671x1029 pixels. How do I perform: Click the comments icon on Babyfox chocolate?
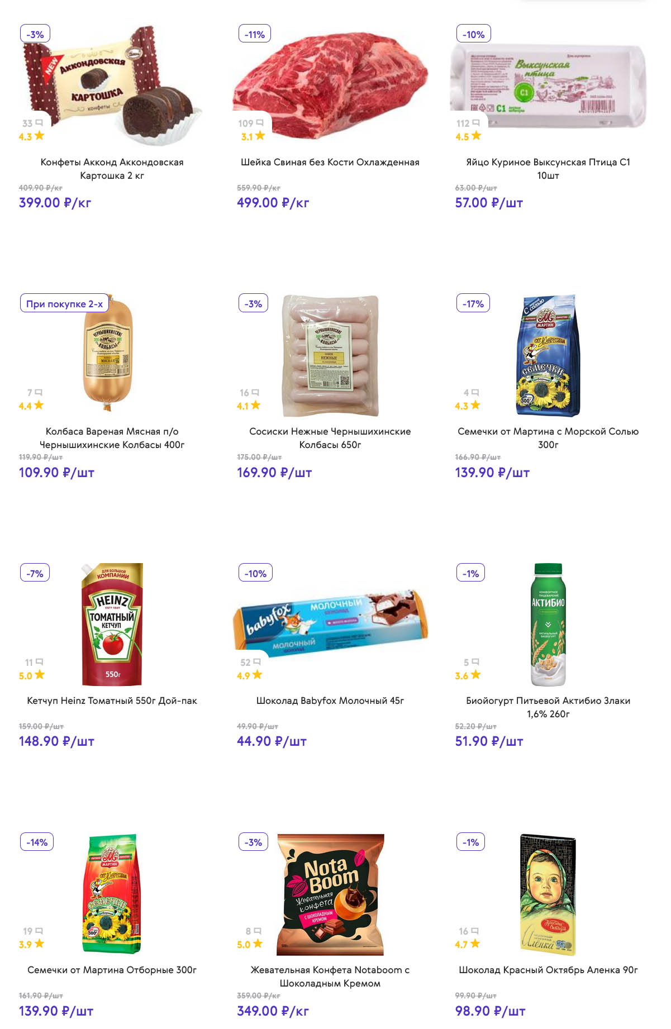(x=257, y=662)
